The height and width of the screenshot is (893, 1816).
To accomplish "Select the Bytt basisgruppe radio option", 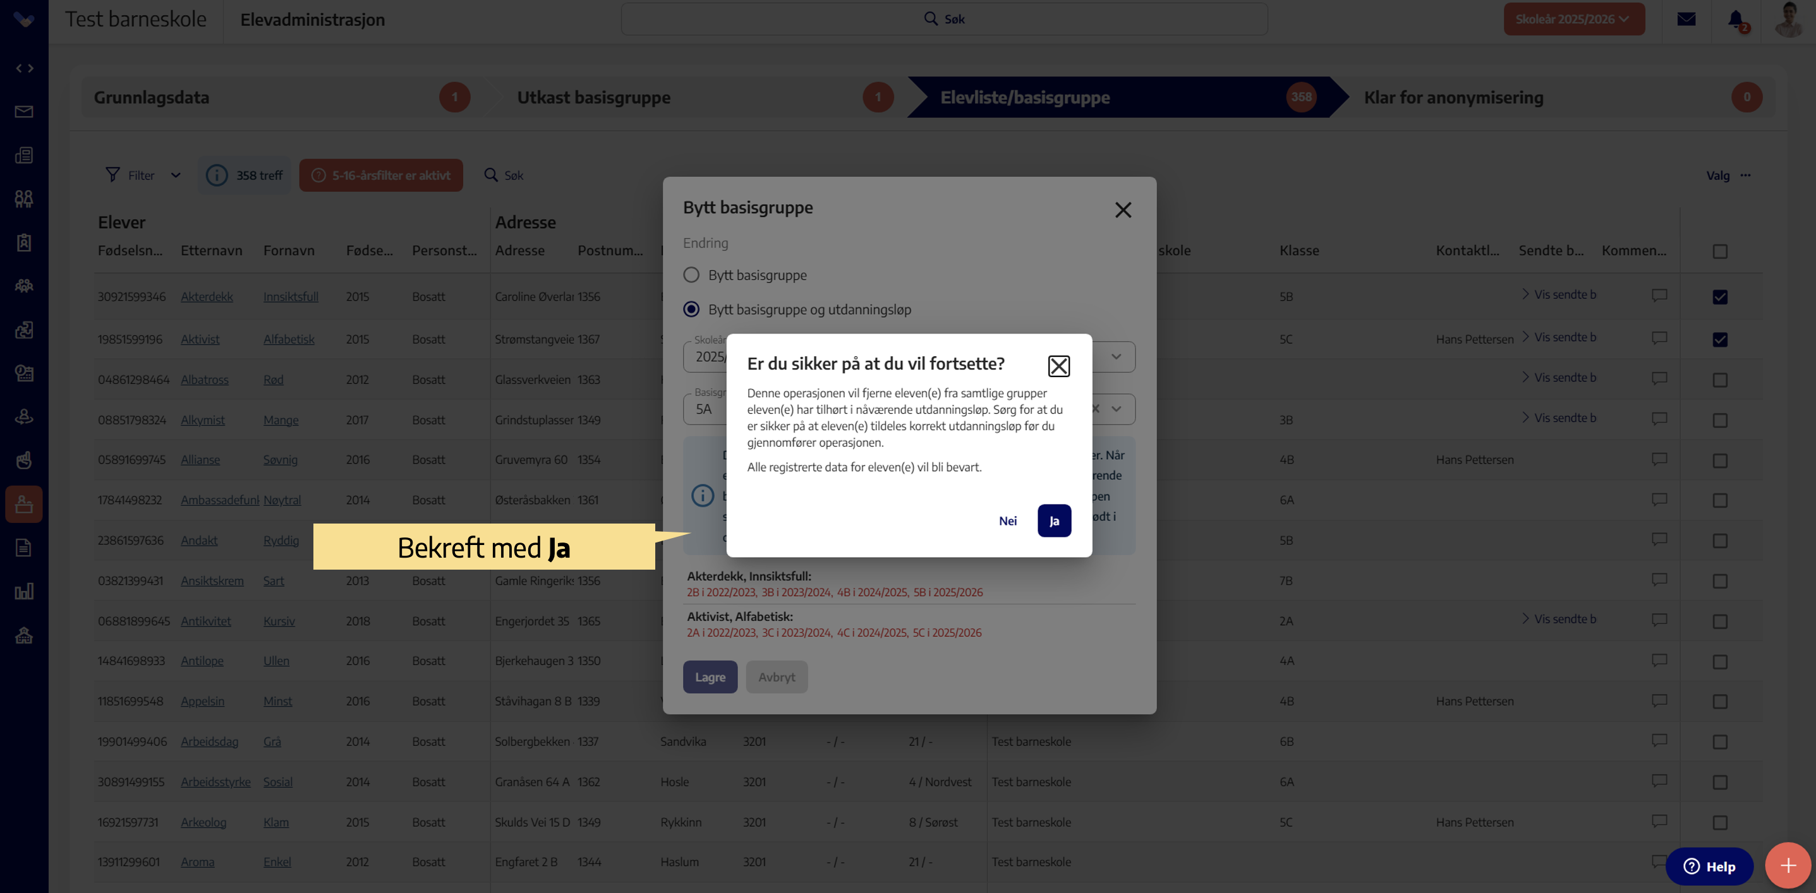I will click(691, 275).
